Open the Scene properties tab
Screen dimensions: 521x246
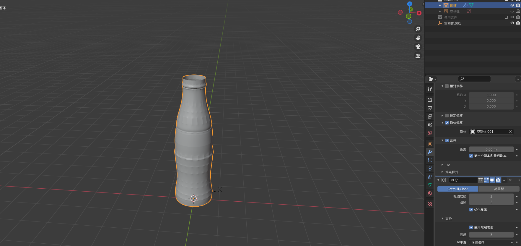pos(430,125)
